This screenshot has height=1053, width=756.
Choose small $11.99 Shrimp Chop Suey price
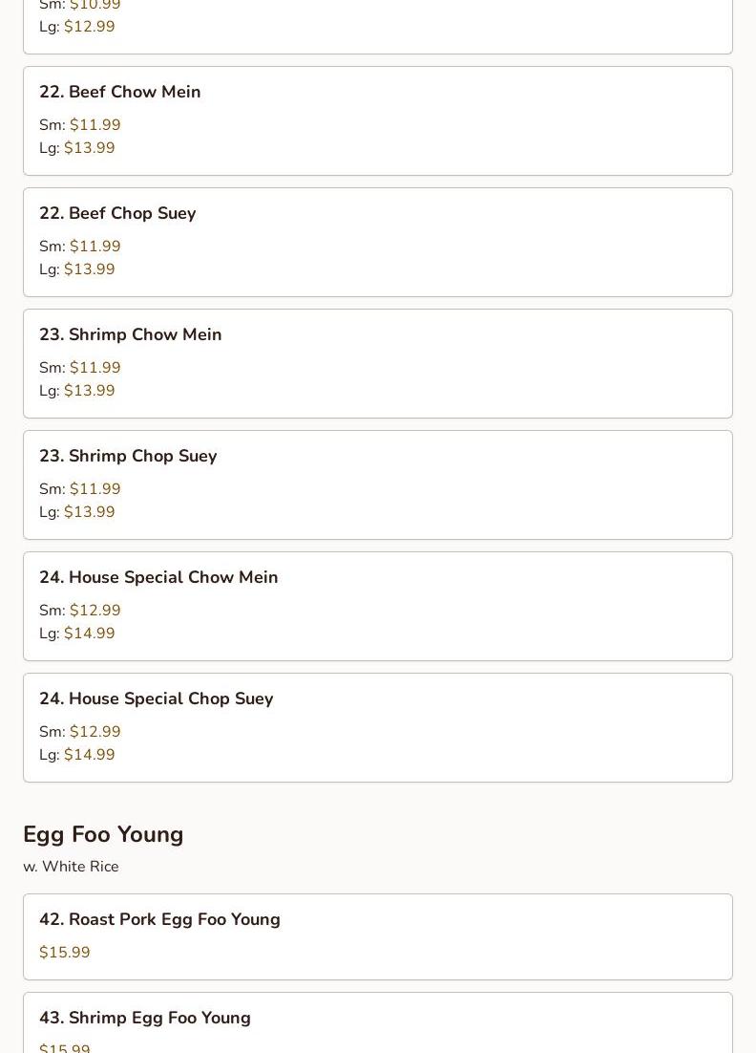click(x=94, y=489)
